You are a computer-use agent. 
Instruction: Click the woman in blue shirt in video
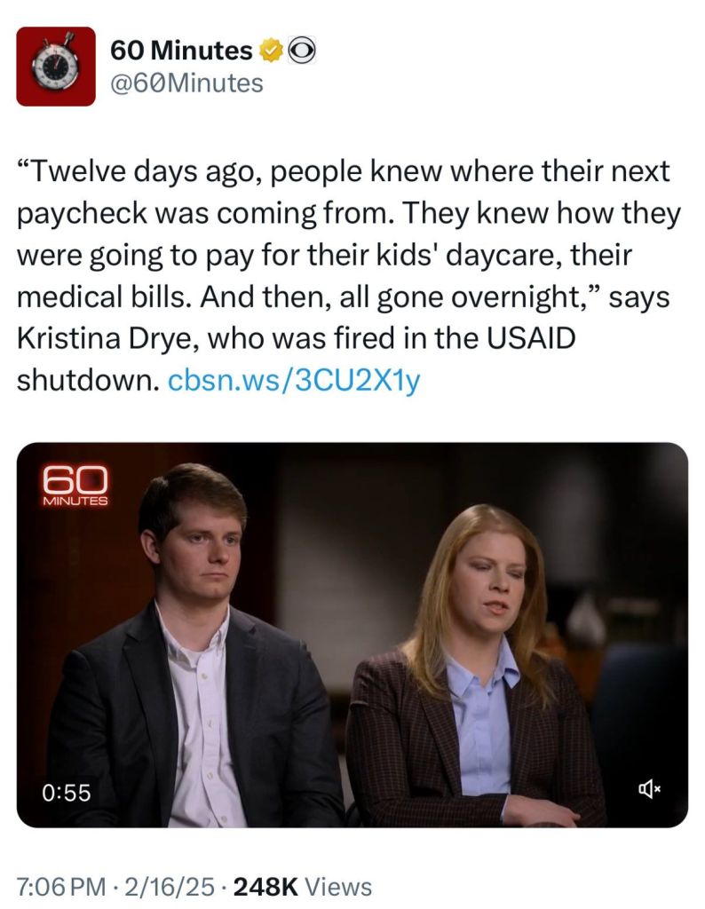(x=475, y=667)
